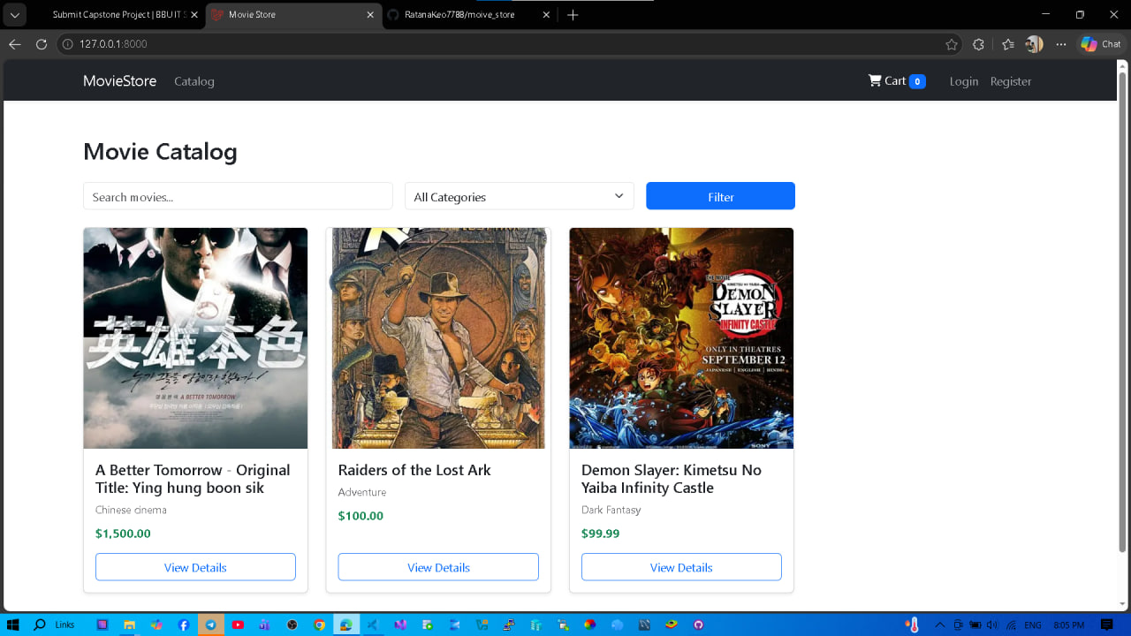The image size is (1131, 636).
Task: Open the volume speaker tray icon
Action: (x=991, y=625)
